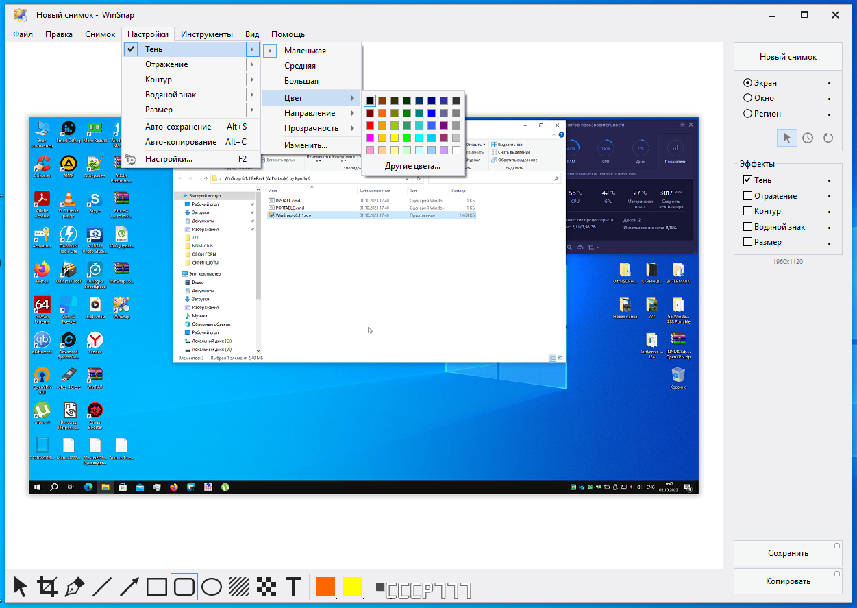The height and width of the screenshot is (608, 857).
Task: Open the Правка menu
Action: (x=59, y=34)
